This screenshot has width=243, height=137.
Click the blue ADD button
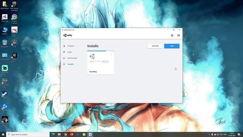tap(172, 46)
